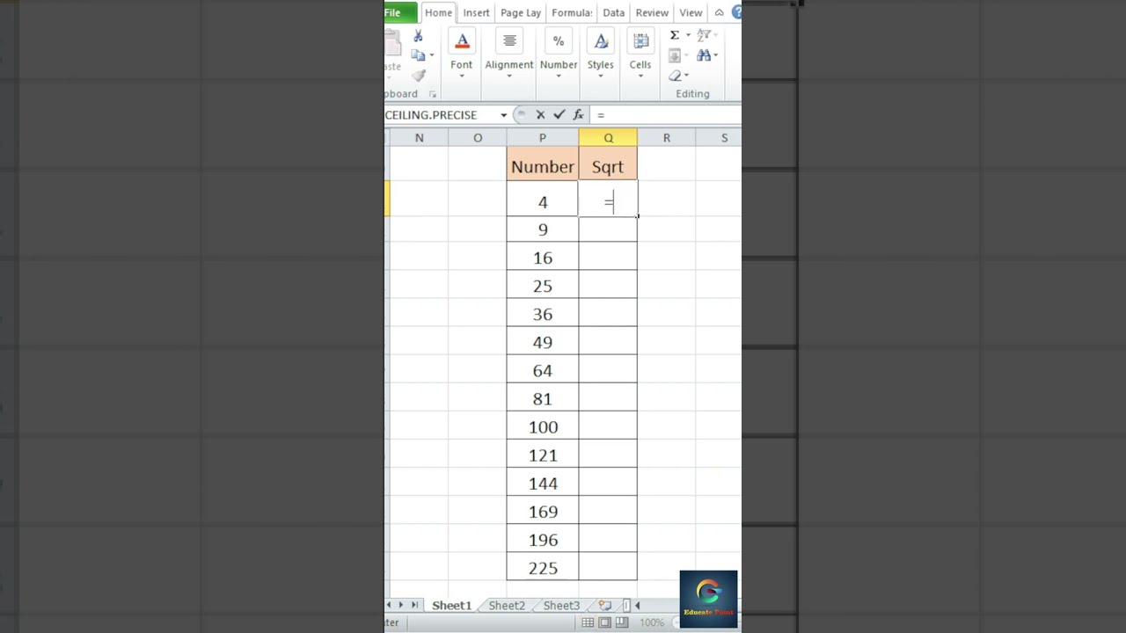
Task: Expand the Font group arrow
Action: click(x=462, y=76)
